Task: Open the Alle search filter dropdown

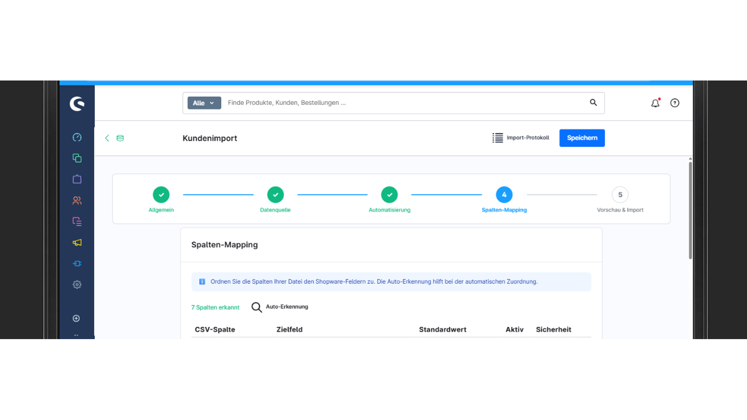Action: point(204,103)
